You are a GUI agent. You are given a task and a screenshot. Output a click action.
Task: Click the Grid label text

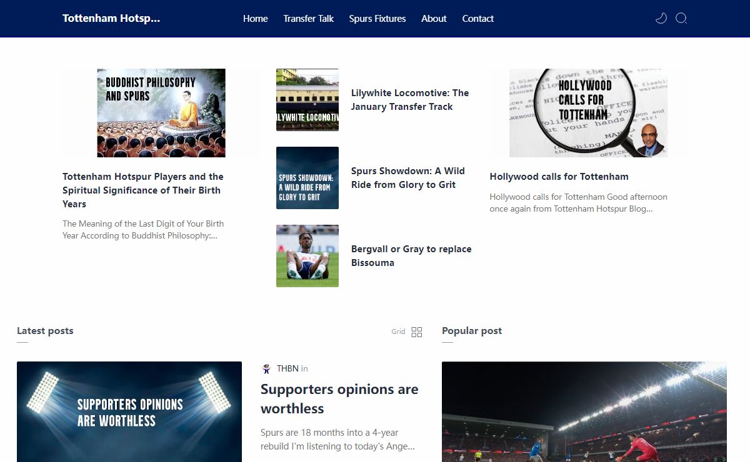(399, 332)
